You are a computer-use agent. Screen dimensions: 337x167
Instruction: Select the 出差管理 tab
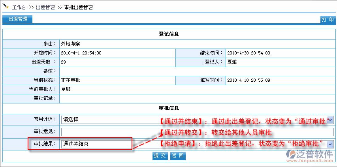pyautogui.click(x=18, y=19)
